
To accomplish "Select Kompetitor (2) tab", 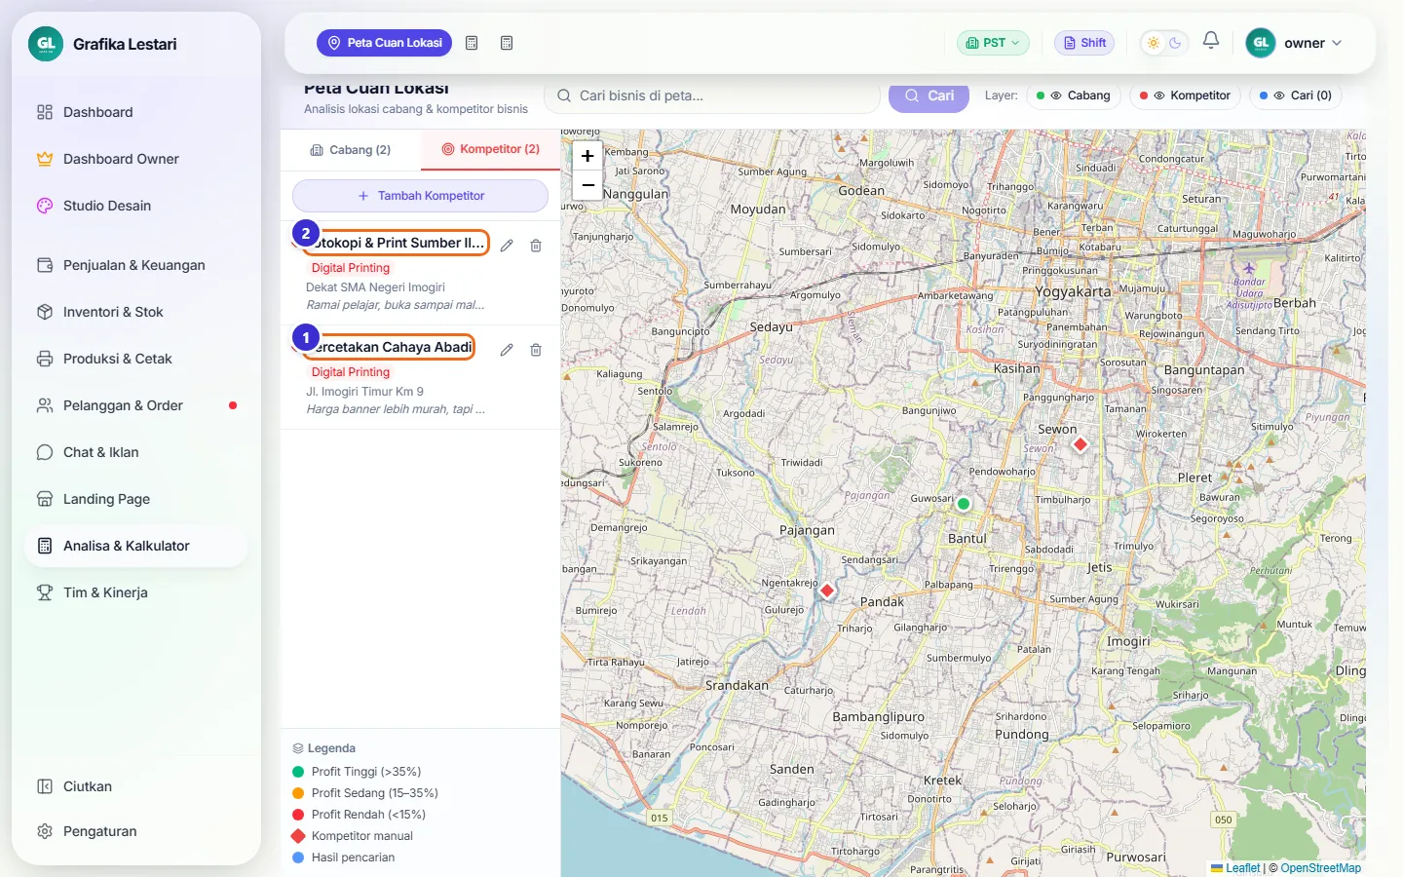I will [491, 149].
